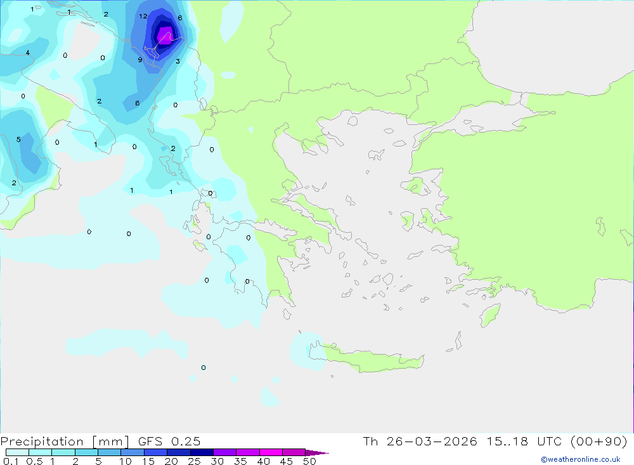Pick the 45–50 mm legend swatch

[x=294, y=452]
